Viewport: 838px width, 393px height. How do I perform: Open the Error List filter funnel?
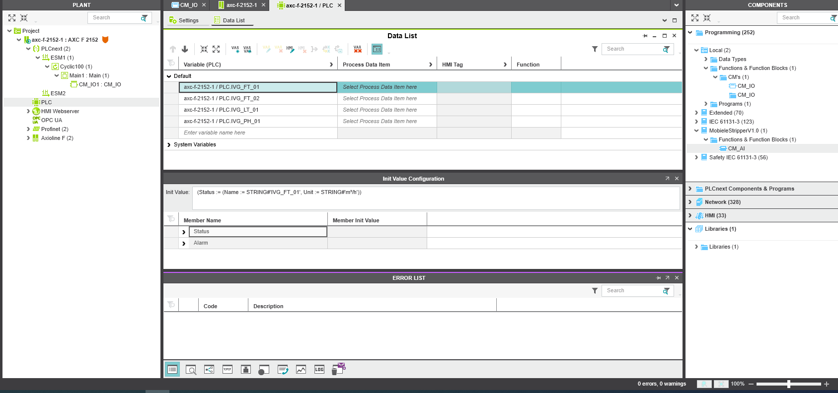tap(595, 291)
